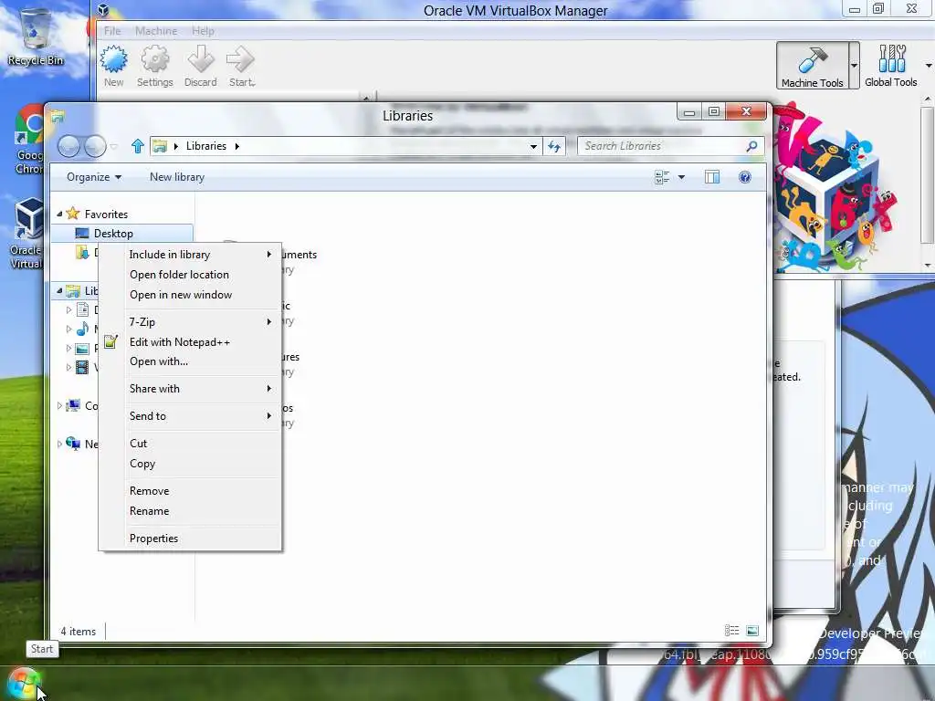
Task: Click the Network icon in navigation tree
Action: point(73,445)
